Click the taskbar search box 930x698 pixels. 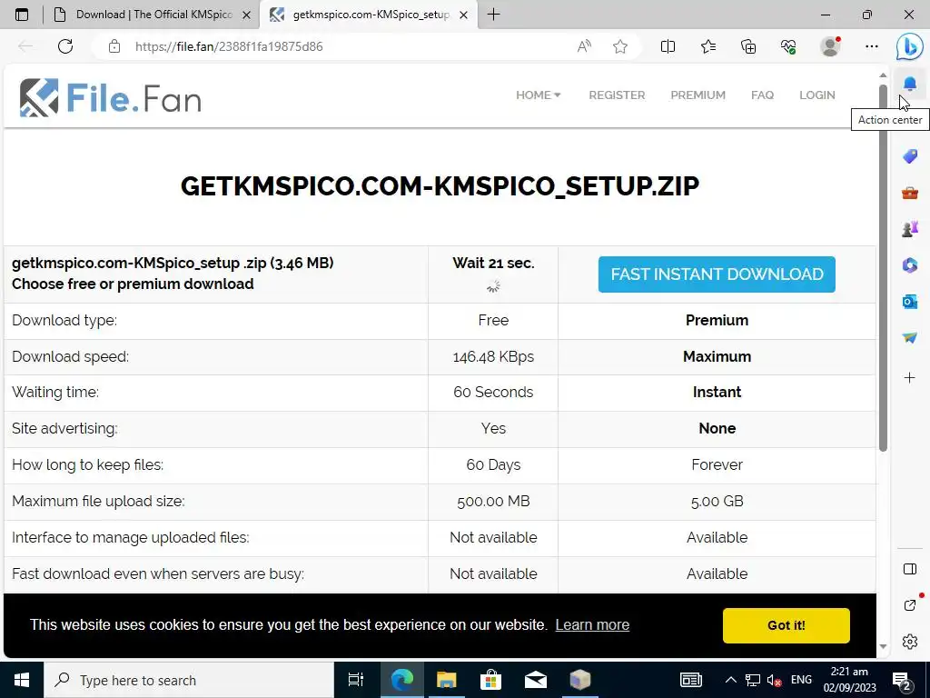pyautogui.click(x=189, y=680)
